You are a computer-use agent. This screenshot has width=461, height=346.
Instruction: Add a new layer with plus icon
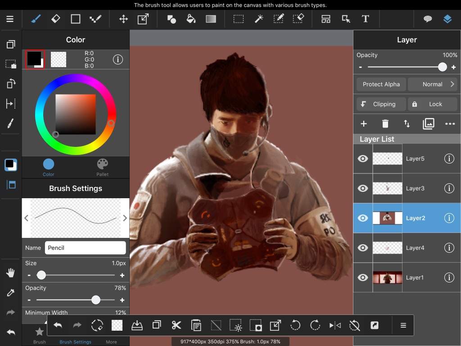364,124
